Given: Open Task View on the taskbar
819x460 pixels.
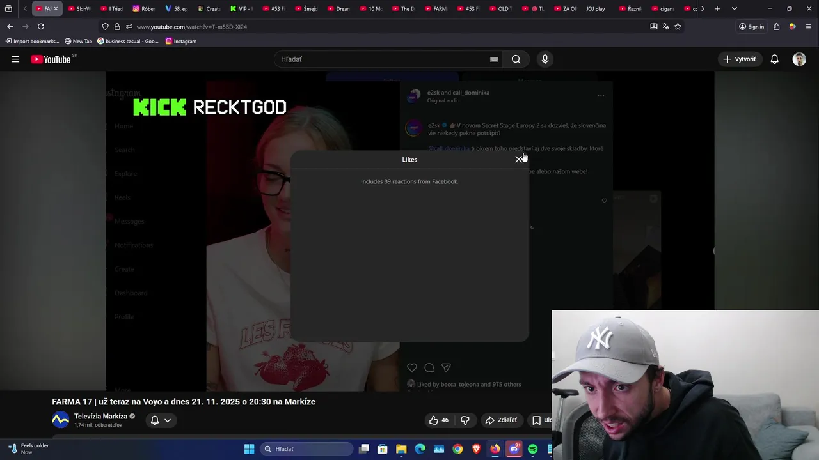Looking at the screenshot, I should pos(364,449).
